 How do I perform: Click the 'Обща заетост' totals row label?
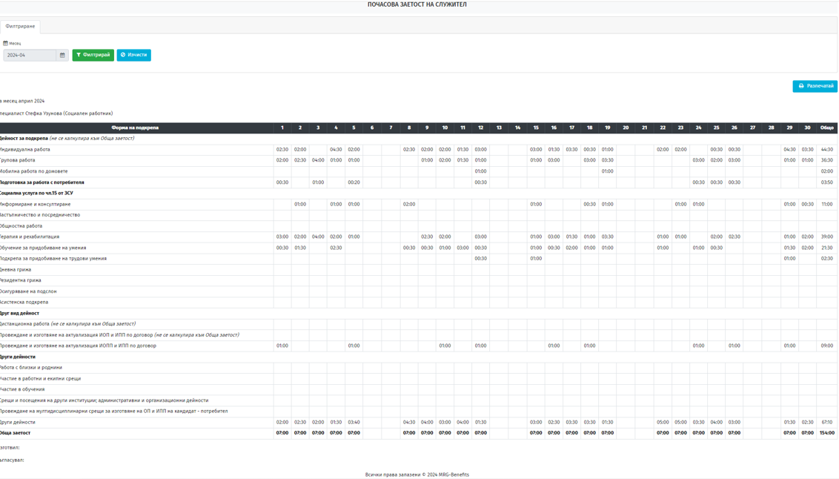point(16,433)
